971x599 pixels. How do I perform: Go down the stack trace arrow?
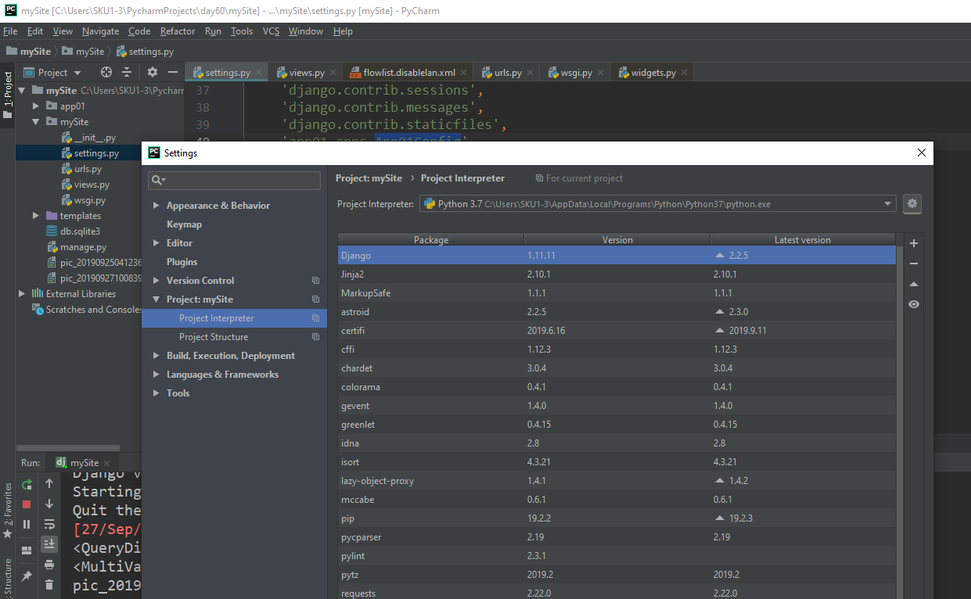pos(49,504)
